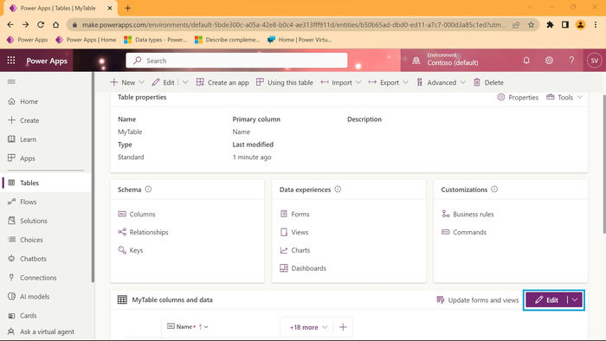The height and width of the screenshot is (341, 606).
Task: Expand the Advanced dropdown
Action: 463,82
